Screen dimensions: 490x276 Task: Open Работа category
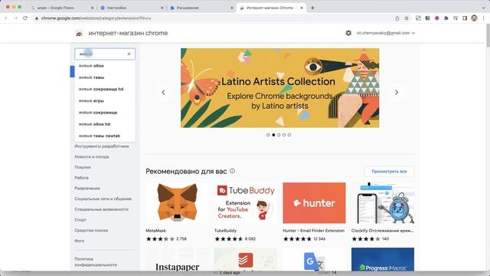click(x=82, y=178)
